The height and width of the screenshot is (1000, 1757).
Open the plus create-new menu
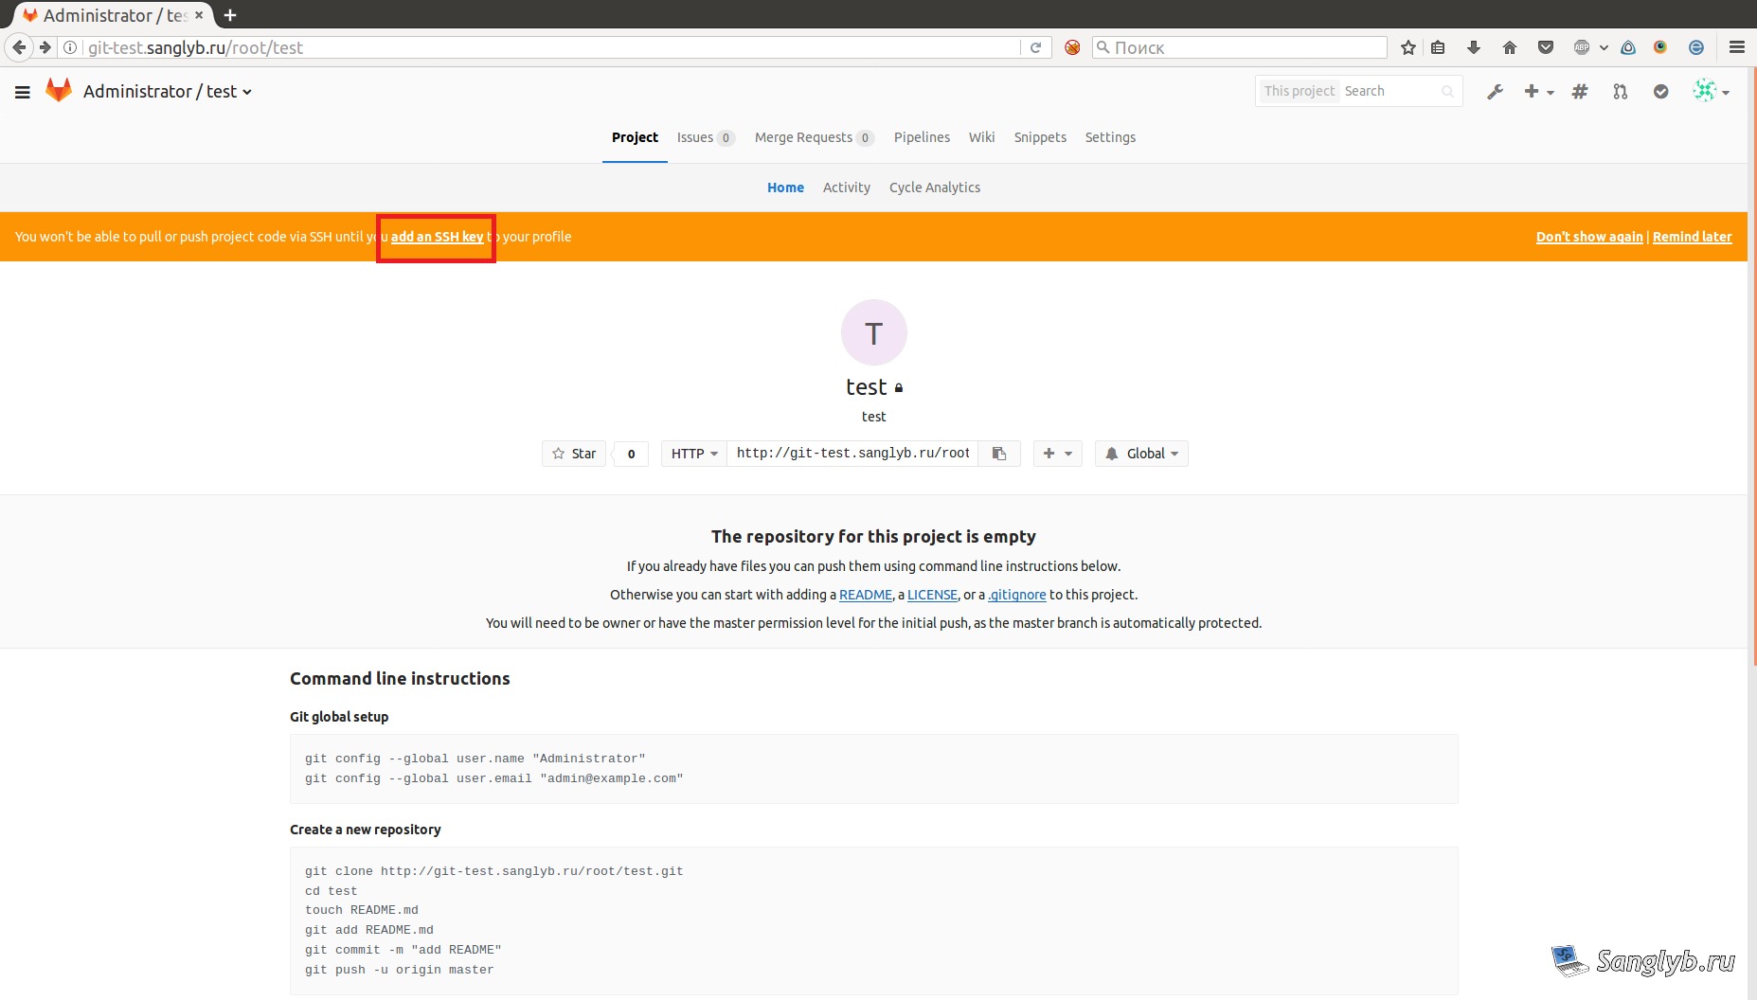[x=1538, y=92]
